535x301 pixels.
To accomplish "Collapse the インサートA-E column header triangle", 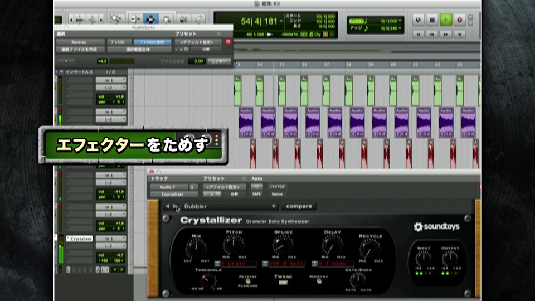I will point(61,72).
